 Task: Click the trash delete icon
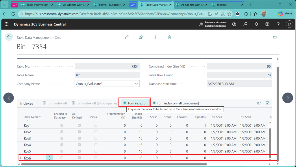click(169, 37)
